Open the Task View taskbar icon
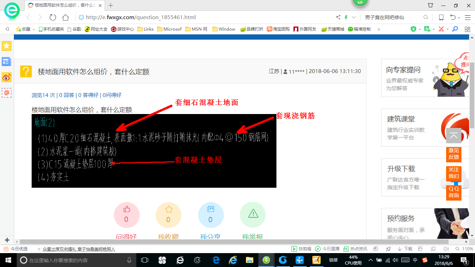Screen dimensions: 475x267 (144, 260)
